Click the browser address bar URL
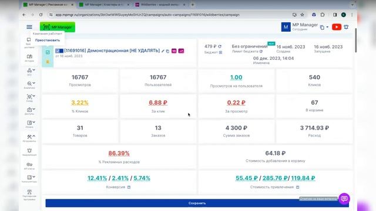This screenshot has width=376, height=211. point(147,15)
